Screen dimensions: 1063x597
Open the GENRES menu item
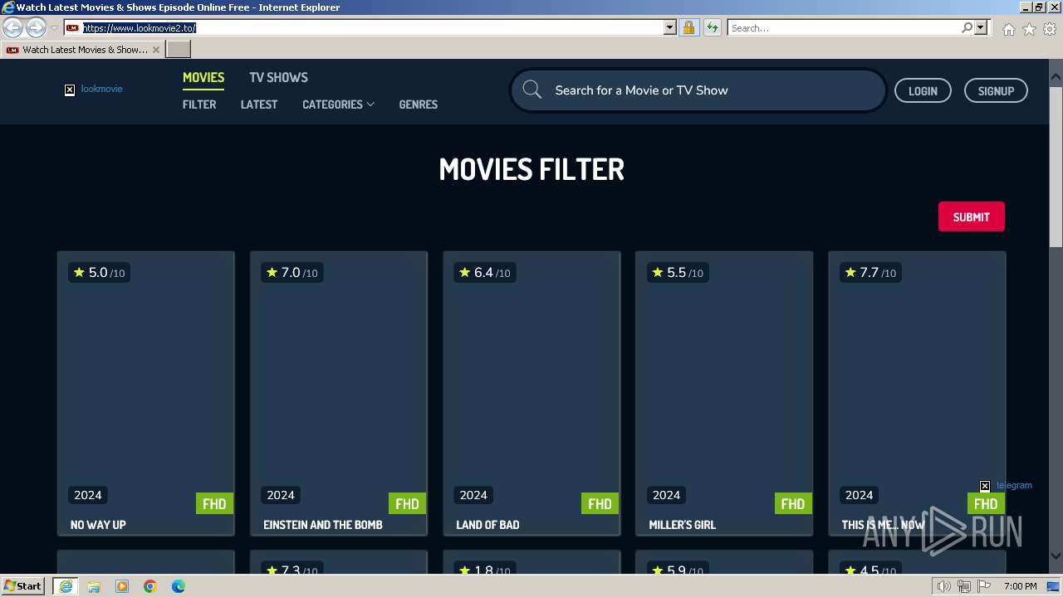418,104
